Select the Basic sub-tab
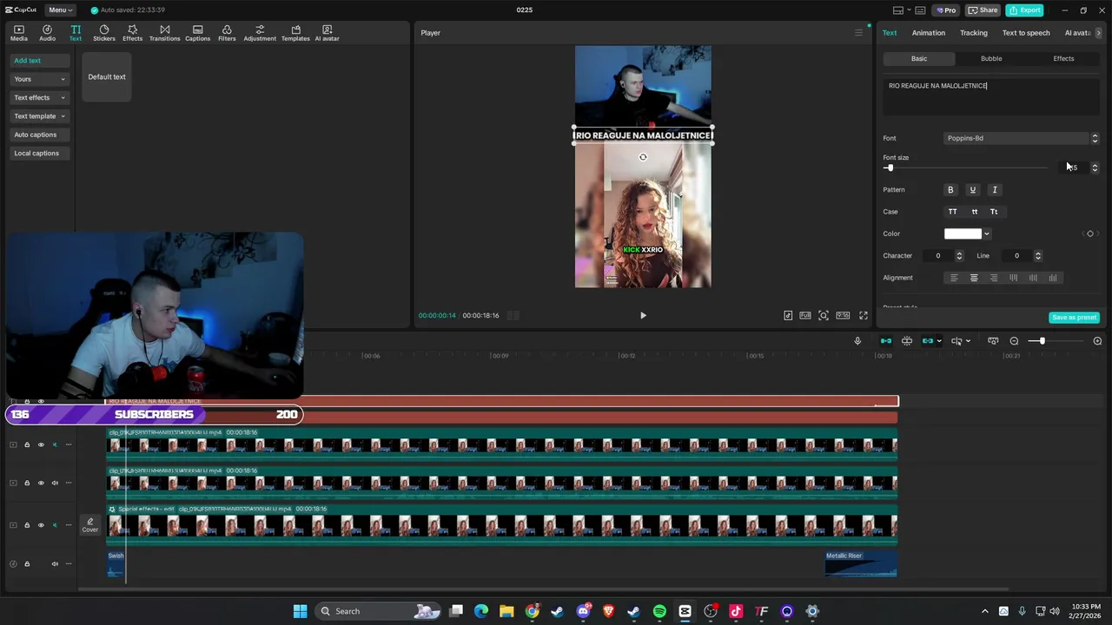This screenshot has width=1112, height=625. pos(919,58)
